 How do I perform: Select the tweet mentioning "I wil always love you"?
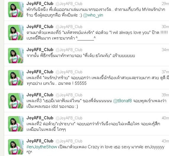(87, 32)
